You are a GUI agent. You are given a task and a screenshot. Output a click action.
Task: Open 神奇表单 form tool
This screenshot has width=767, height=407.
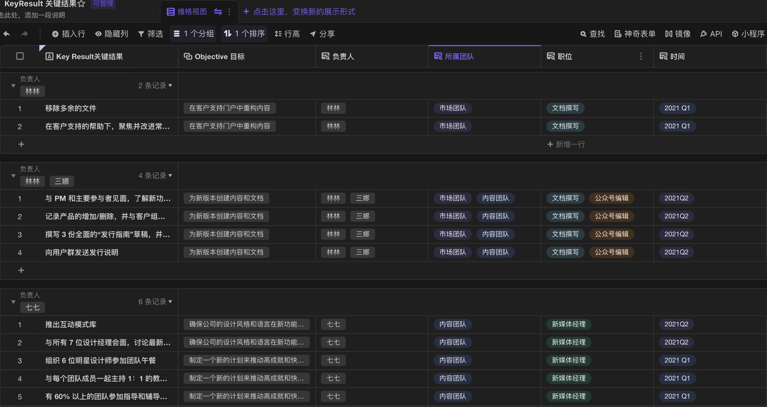(x=635, y=34)
